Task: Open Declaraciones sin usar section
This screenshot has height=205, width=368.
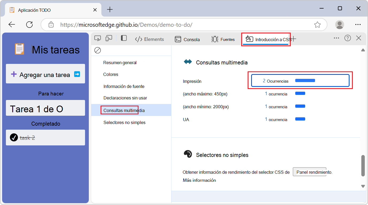Action: tap(125, 98)
